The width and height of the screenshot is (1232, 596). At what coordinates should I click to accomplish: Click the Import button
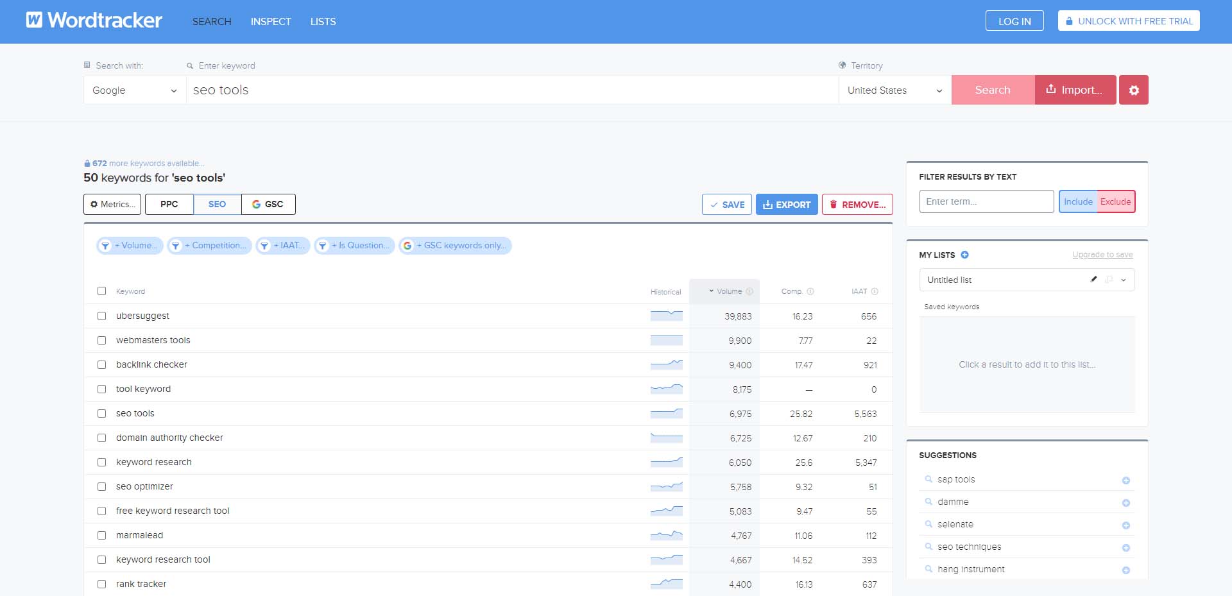pos(1075,90)
